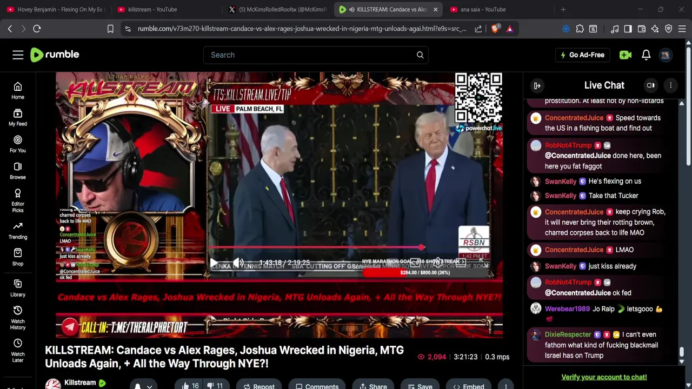Switch to McKimsRolledRoofs X tab
Image resolution: width=692 pixels, height=389 pixels.
tap(277, 9)
